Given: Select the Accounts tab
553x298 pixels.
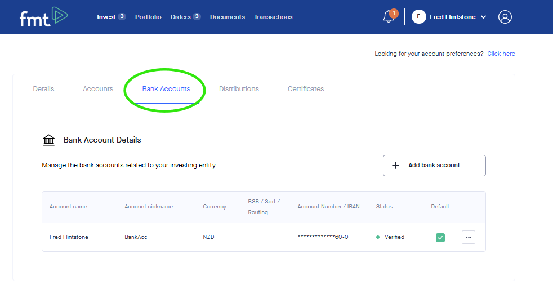Looking at the screenshot, I should pos(98,89).
